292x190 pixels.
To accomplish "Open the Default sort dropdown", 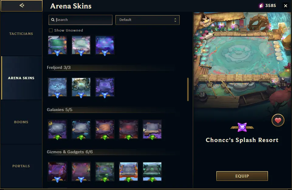I will coord(147,20).
